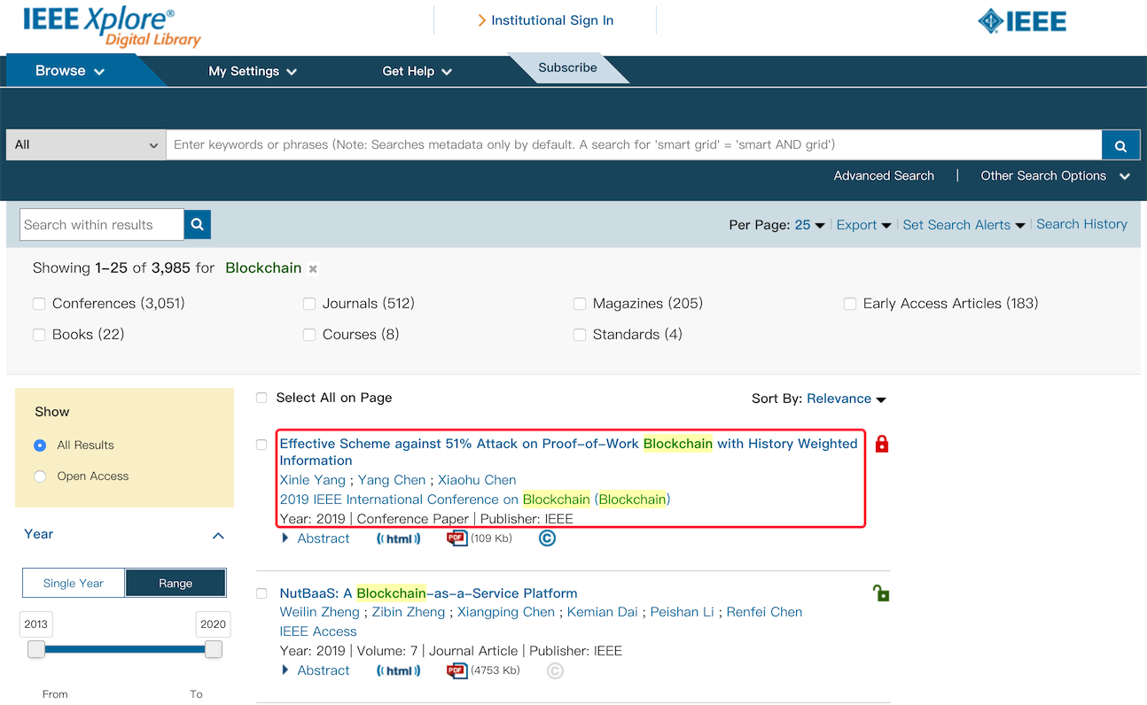
Task: Tick checkbox for Effective Scheme paper
Action: pyautogui.click(x=261, y=445)
